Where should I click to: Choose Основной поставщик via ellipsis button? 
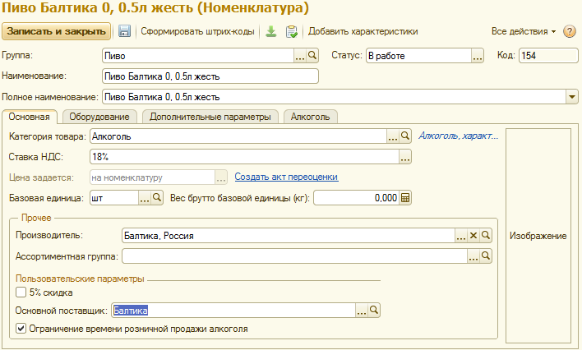pyautogui.click(x=362, y=311)
